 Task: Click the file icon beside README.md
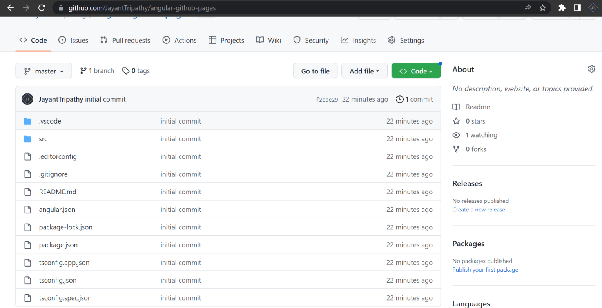point(27,192)
